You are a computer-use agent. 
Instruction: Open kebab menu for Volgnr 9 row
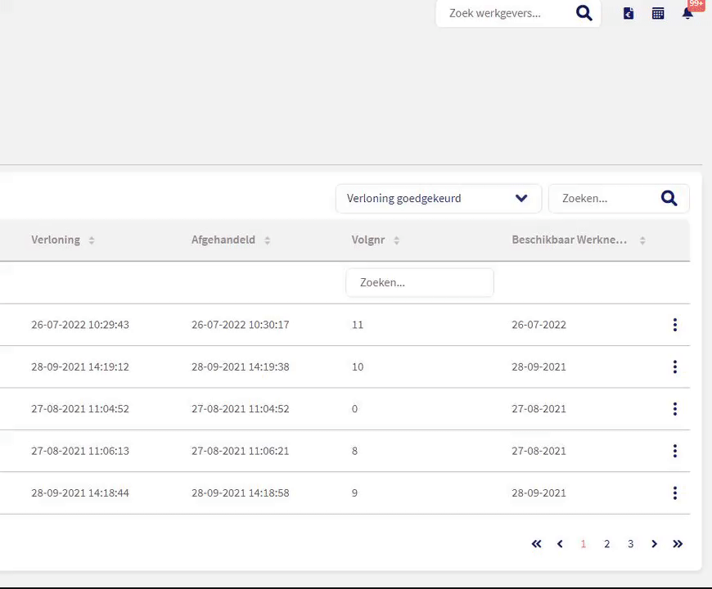click(x=674, y=493)
